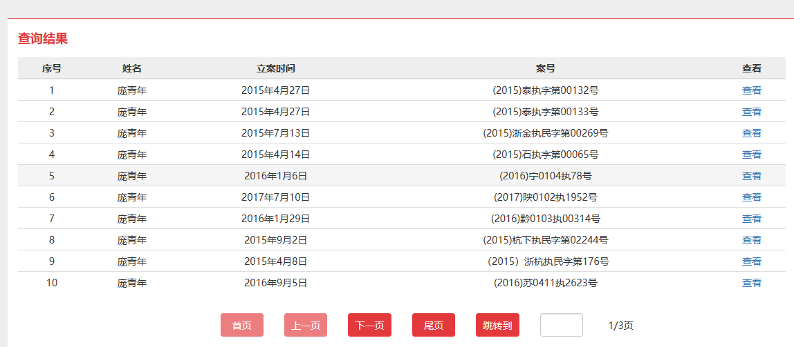Click the 1/3页 page indicator text
The image size is (794, 347).
[x=620, y=326]
